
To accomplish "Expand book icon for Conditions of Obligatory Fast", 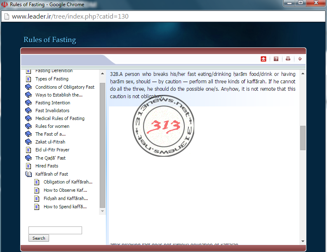I will [x=28, y=87].
